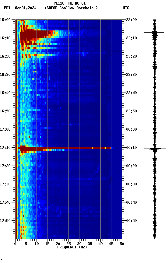Image resolution: width=168 pixels, height=263 pixels.
Task: Click the 00:40 UTC time label
Action: 131,203
